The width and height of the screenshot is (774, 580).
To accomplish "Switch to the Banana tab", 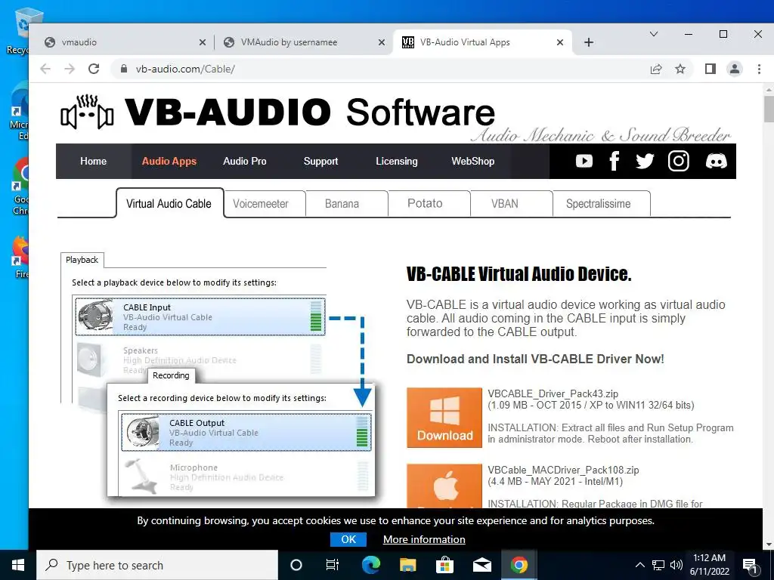I will (x=346, y=204).
